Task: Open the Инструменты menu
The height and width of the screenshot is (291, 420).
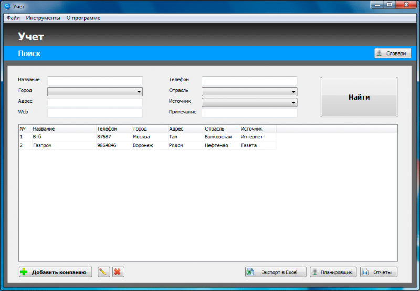Action: coord(43,18)
